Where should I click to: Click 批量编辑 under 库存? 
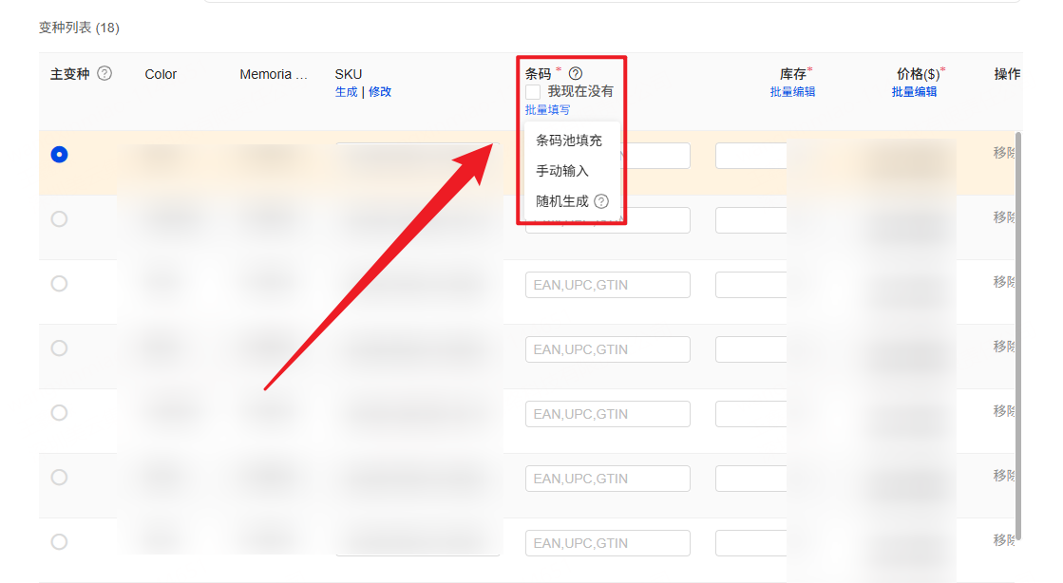point(792,92)
